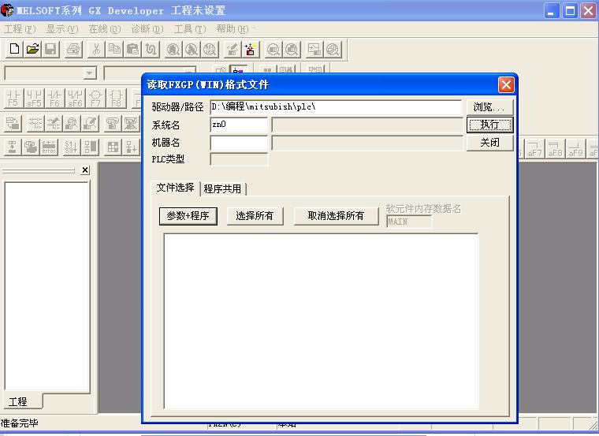Click the Paste clipboard icon
The height and width of the screenshot is (436, 599).
pos(133,49)
